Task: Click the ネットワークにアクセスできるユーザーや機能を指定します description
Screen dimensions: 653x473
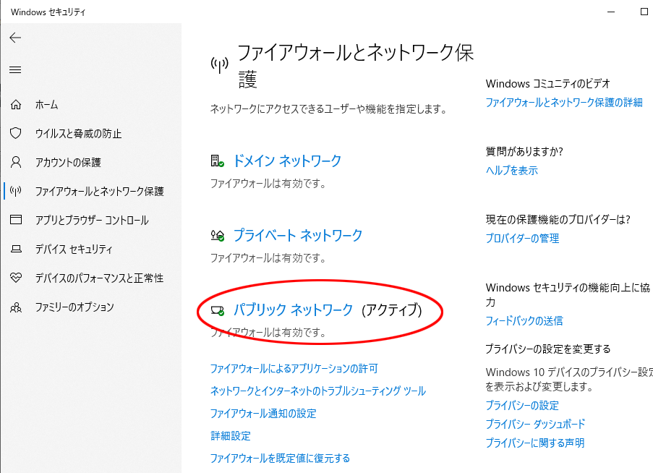Action: click(328, 109)
